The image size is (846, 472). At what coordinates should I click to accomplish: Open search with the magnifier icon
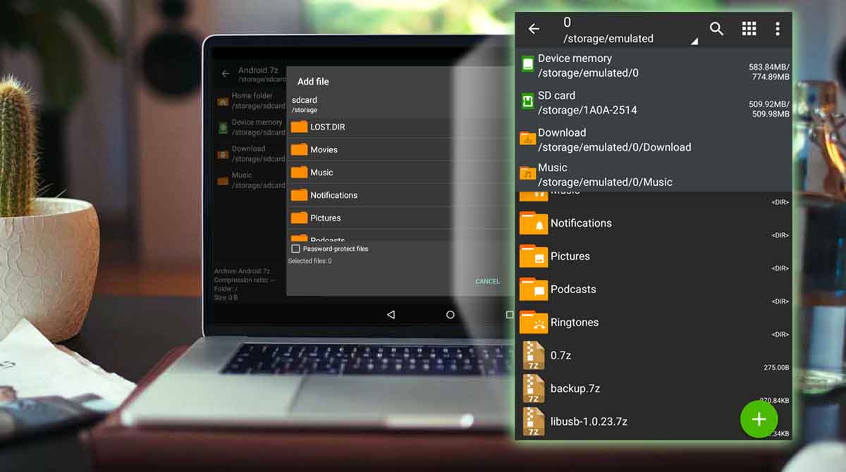click(x=716, y=29)
